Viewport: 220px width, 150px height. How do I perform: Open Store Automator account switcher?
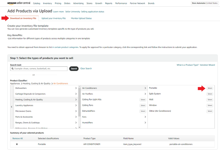click(x=205, y=3)
